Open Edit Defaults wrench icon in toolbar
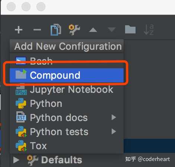Image resolution: width=175 pixels, height=167 pixels. pos(74,30)
